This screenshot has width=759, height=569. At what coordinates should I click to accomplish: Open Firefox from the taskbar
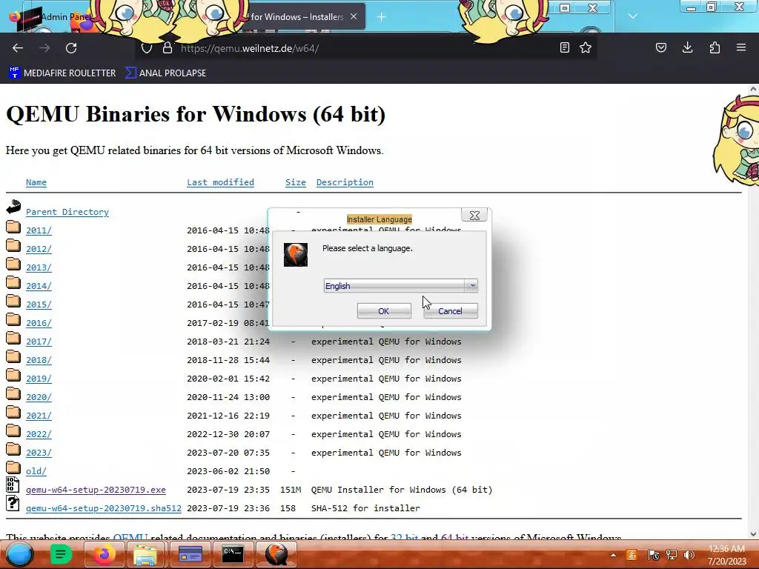(x=104, y=554)
